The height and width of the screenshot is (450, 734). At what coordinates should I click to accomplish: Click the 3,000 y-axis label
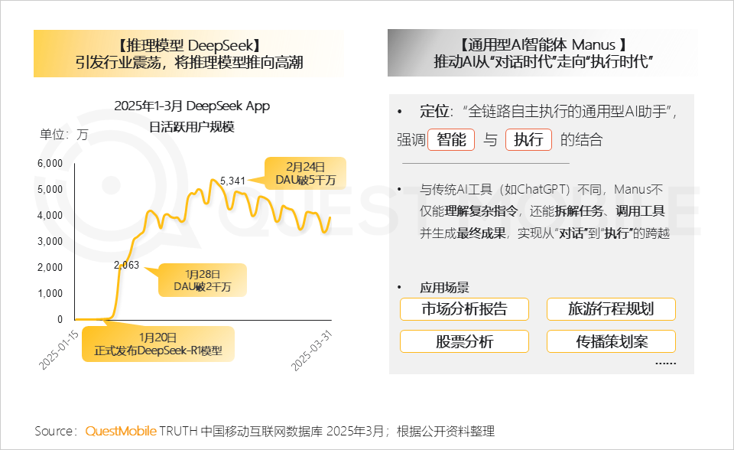tap(50, 241)
